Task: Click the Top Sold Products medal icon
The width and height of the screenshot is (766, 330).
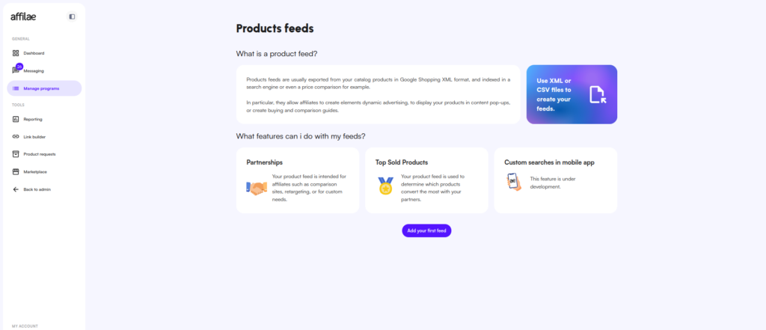Action: click(385, 186)
